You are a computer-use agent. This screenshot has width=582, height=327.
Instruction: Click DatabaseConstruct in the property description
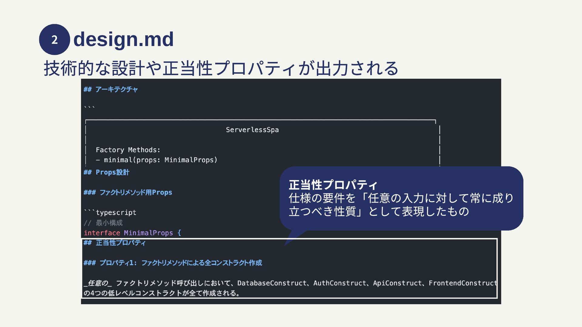point(272,283)
